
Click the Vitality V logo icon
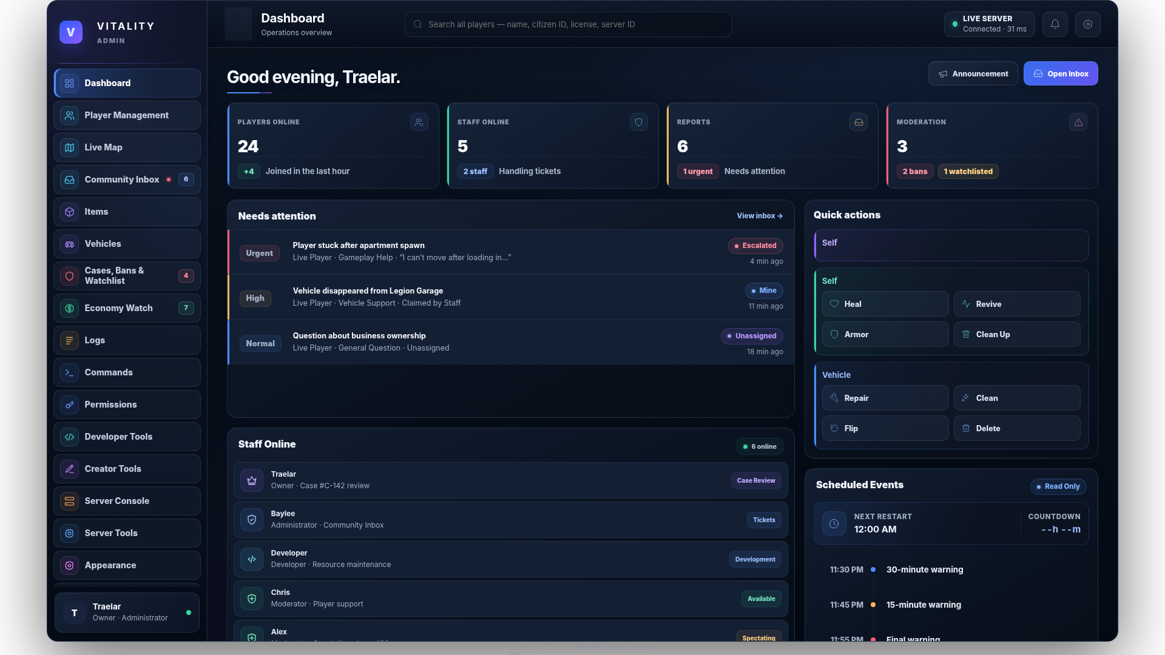[71, 32]
